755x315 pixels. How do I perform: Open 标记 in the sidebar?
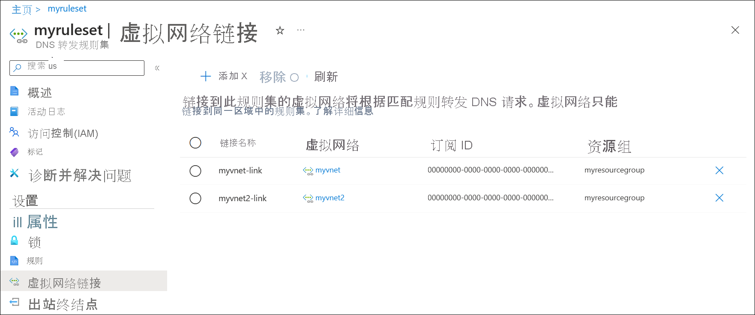point(35,152)
